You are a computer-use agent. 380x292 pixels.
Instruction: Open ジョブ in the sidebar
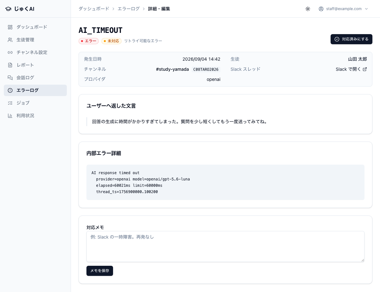(x=35, y=103)
